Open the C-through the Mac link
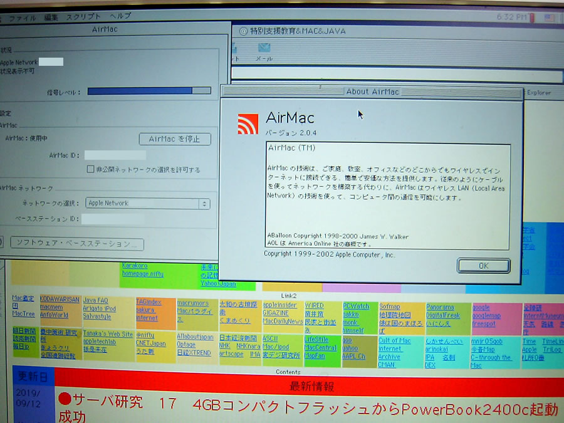The height and width of the screenshot is (423, 564). (x=491, y=361)
